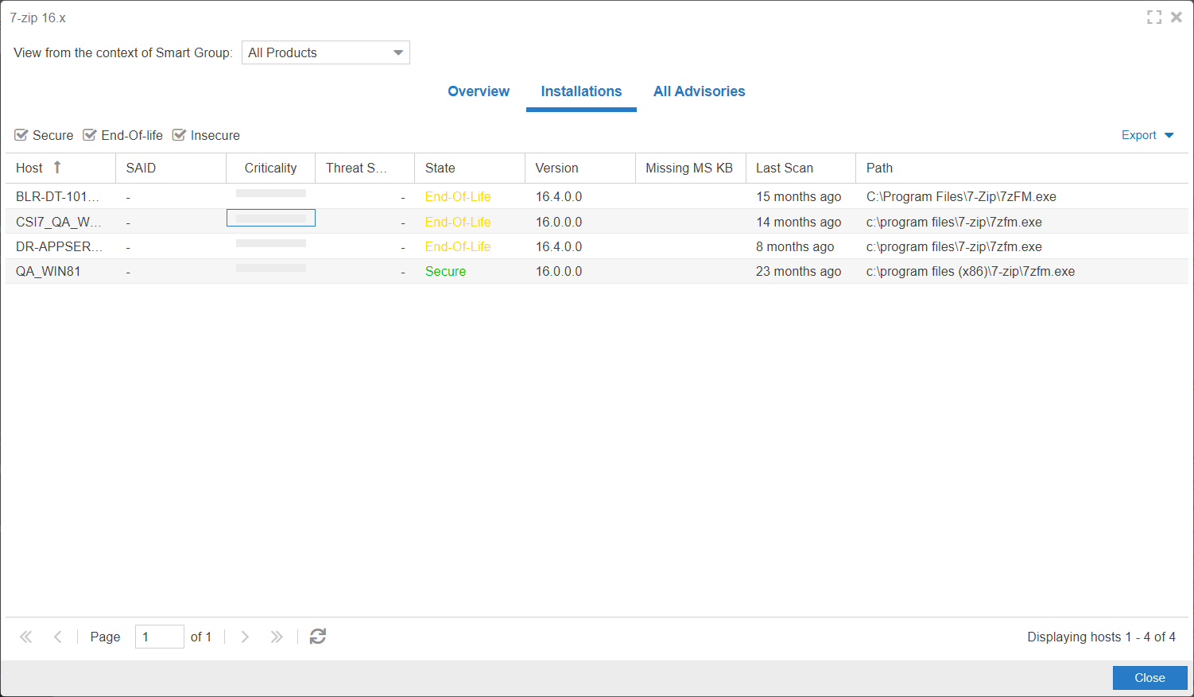Sort by the Criticality column header

(270, 168)
